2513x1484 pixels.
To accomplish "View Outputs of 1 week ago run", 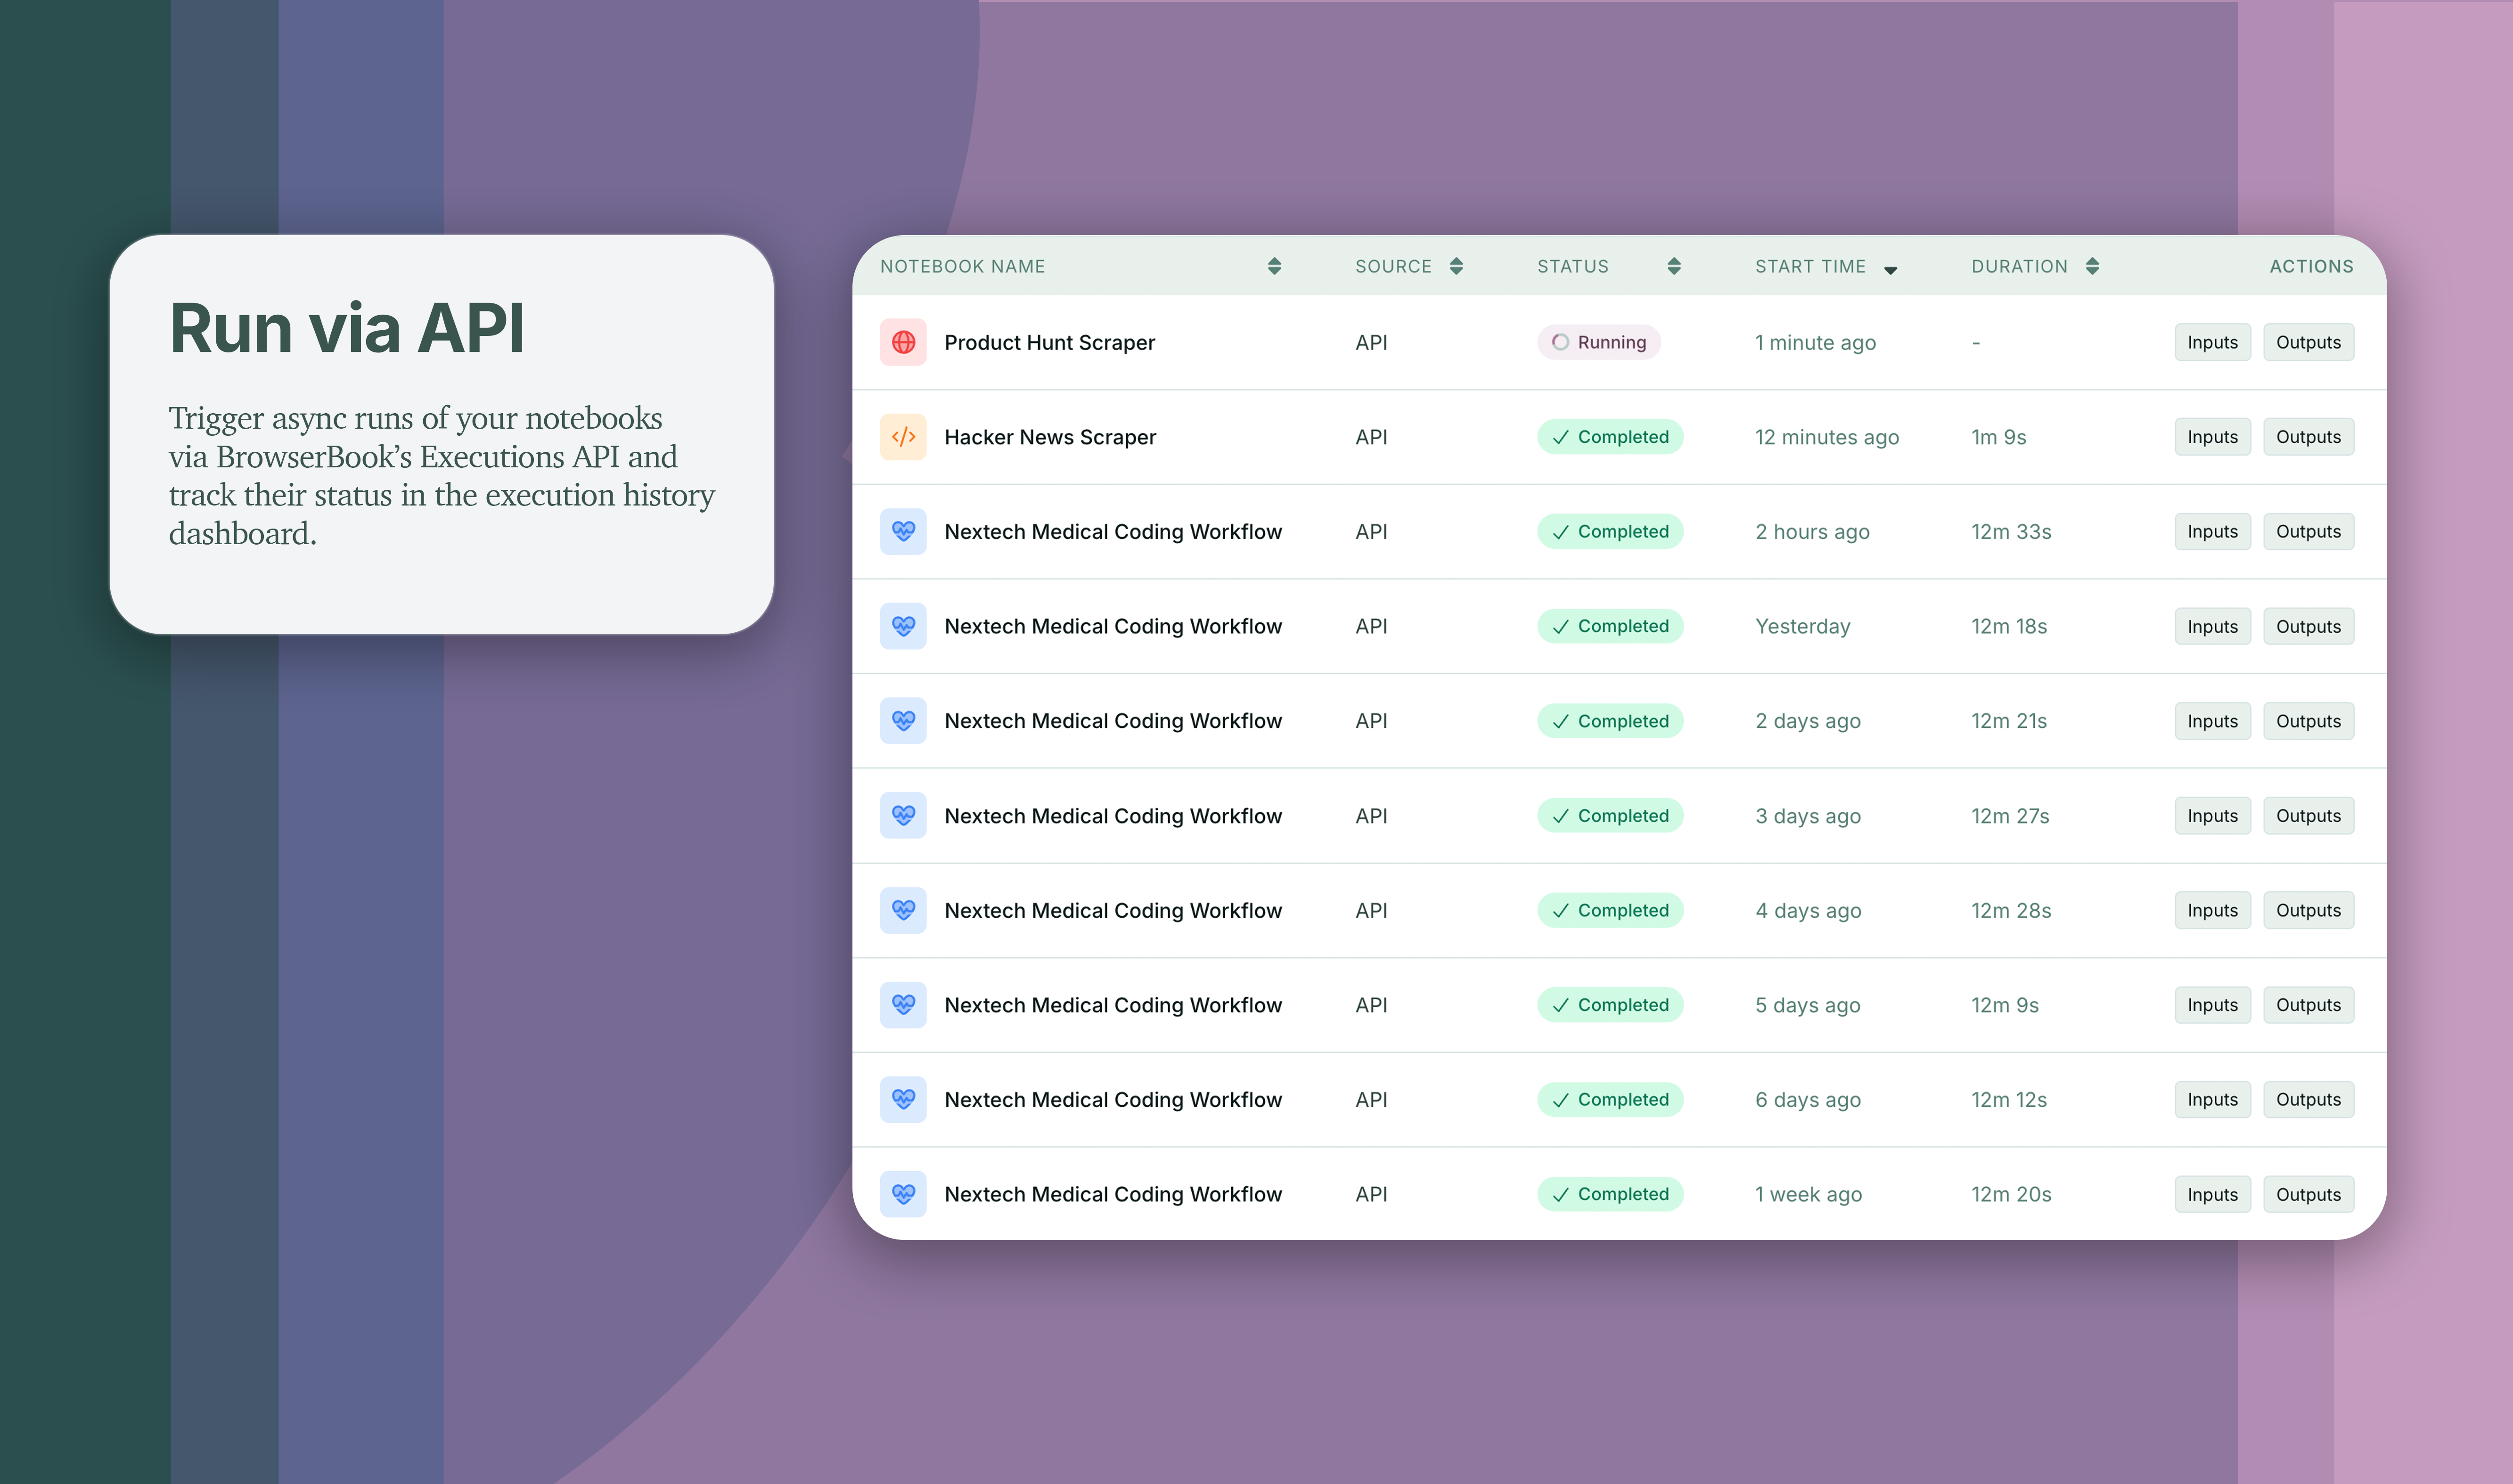I will click(2308, 1194).
